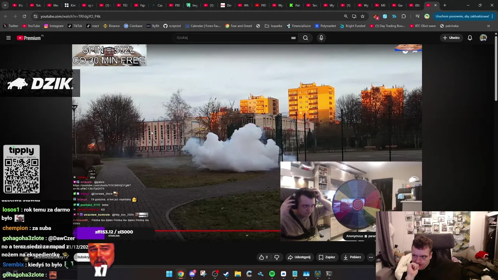Viewport: 498px width, 280px height.
Task: Open Spotify from the taskbar
Action: point(272,274)
